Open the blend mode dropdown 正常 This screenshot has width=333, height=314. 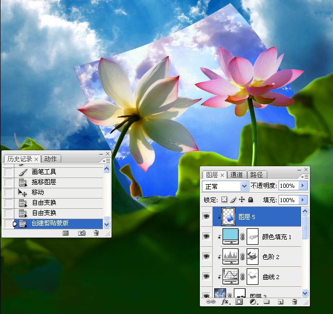click(x=226, y=186)
